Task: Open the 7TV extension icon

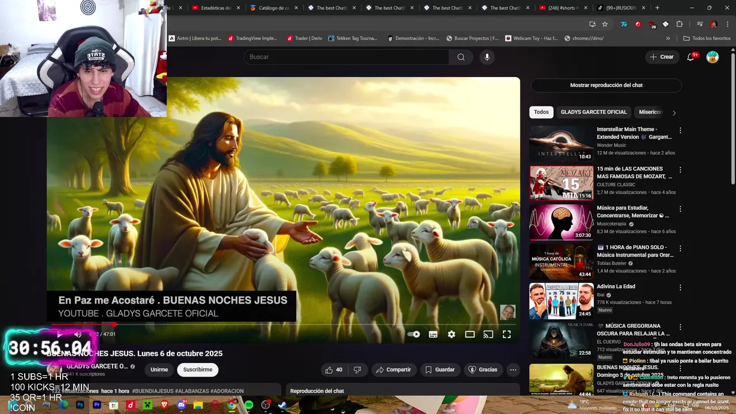Action: coord(624,24)
